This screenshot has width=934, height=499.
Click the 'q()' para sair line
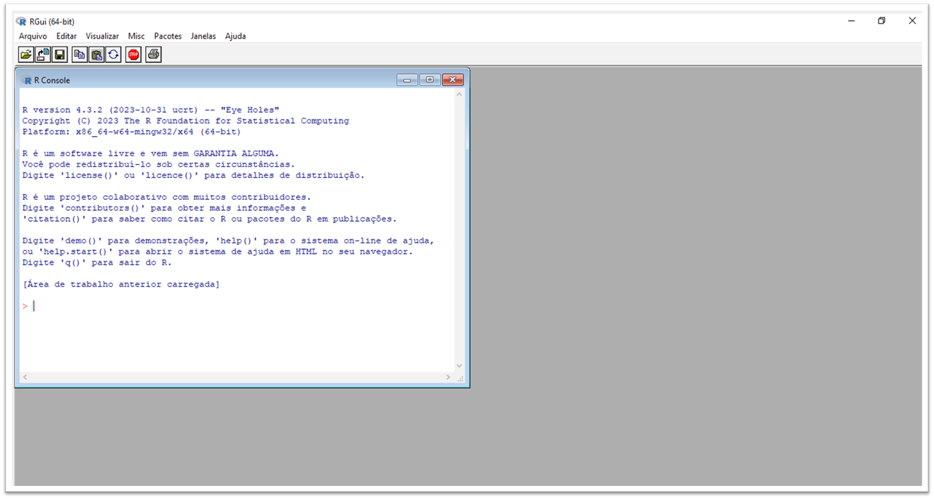pos(97,263)
